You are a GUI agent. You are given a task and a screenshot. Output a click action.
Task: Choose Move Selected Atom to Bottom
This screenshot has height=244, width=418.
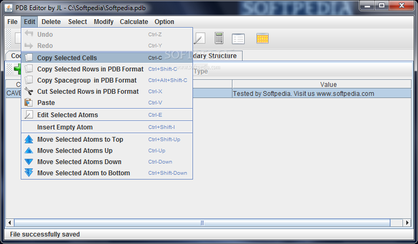tap(107, 173)
